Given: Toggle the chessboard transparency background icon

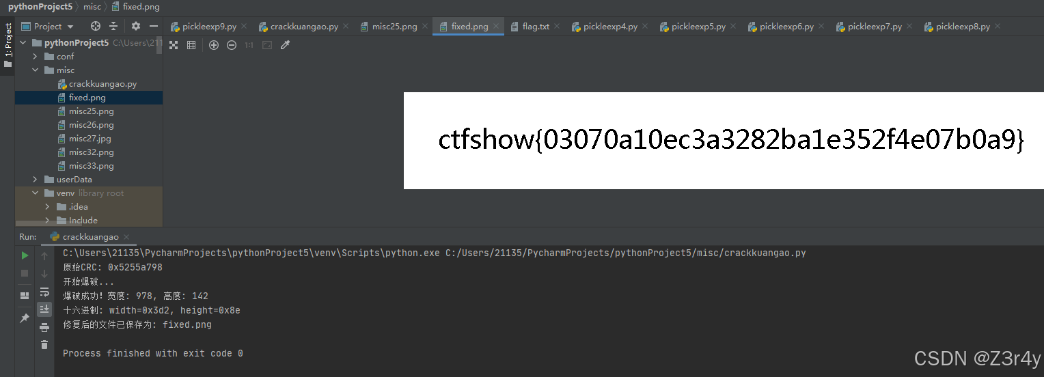Looking at the screenshot, I should coord(174,45).
